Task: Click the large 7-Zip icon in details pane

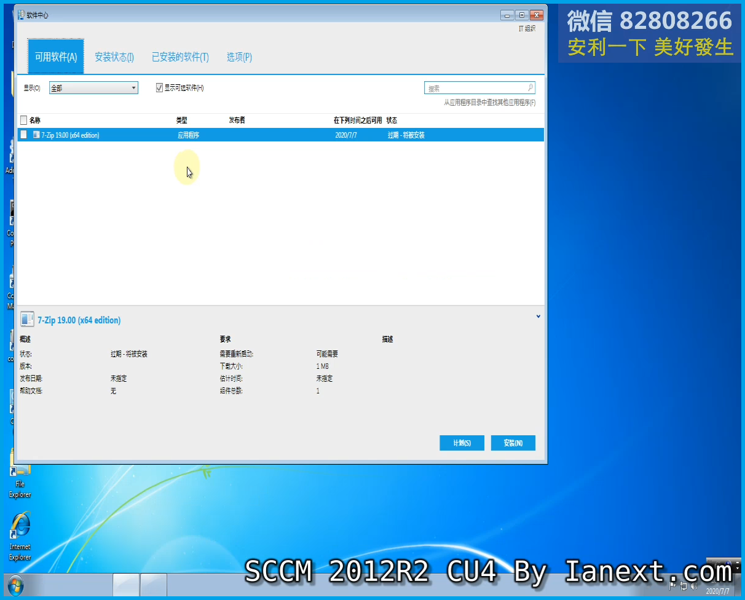Action: (27, 319)
